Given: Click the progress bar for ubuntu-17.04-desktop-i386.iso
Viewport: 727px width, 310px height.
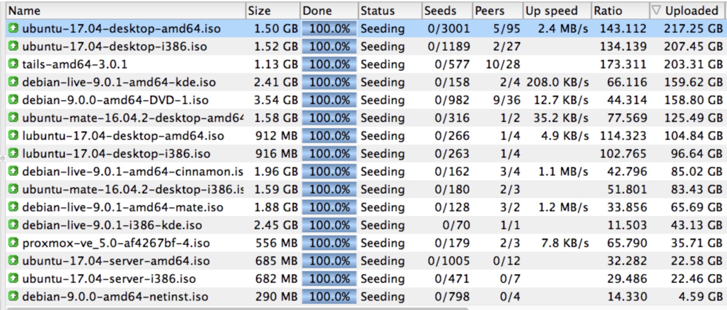Looking at the screenshot, I should click(x=329, y=46).
